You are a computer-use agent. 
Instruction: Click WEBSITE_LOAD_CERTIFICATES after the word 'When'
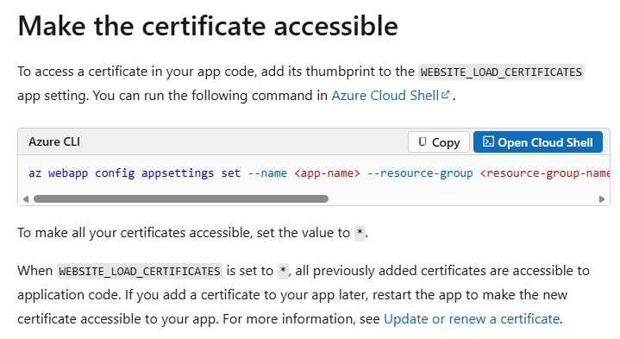coord(140,272)
